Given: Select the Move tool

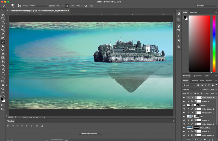Looking at the screenshot, I should (x=3, y=15).
